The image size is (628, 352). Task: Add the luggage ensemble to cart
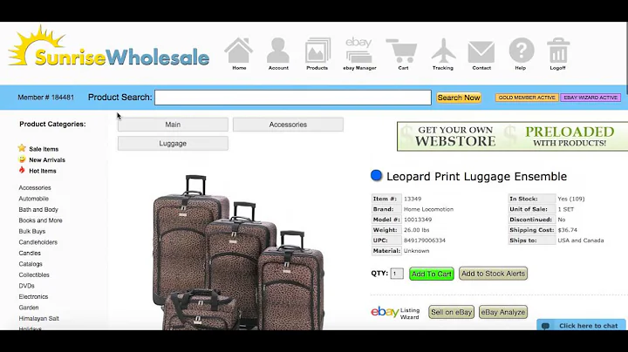pyautogui.click(x=432, y=274)
